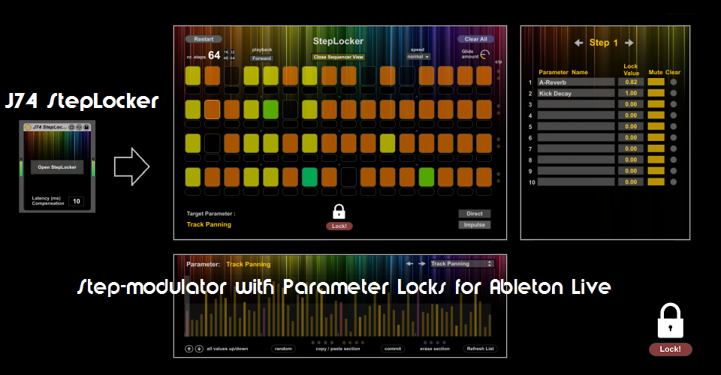Select next parameter with right arrow near Track Panning menu
The height and width of the screenshot is (375, 721).
(x=421, y=263)
